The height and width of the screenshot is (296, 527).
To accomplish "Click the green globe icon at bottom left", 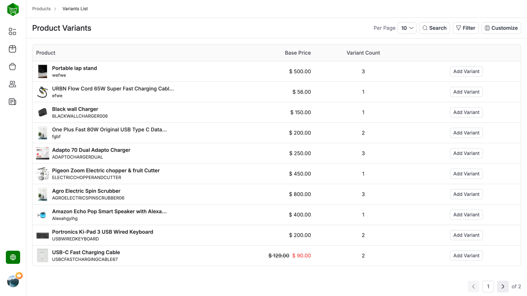I will pos(13,257).
